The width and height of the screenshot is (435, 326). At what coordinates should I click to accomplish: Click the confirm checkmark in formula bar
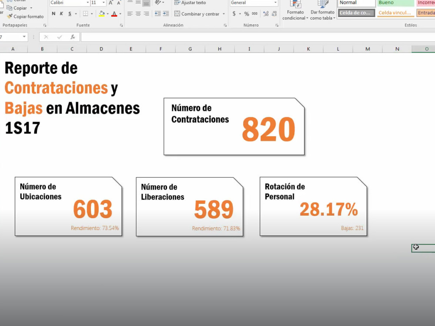click(x=59, y=37)
